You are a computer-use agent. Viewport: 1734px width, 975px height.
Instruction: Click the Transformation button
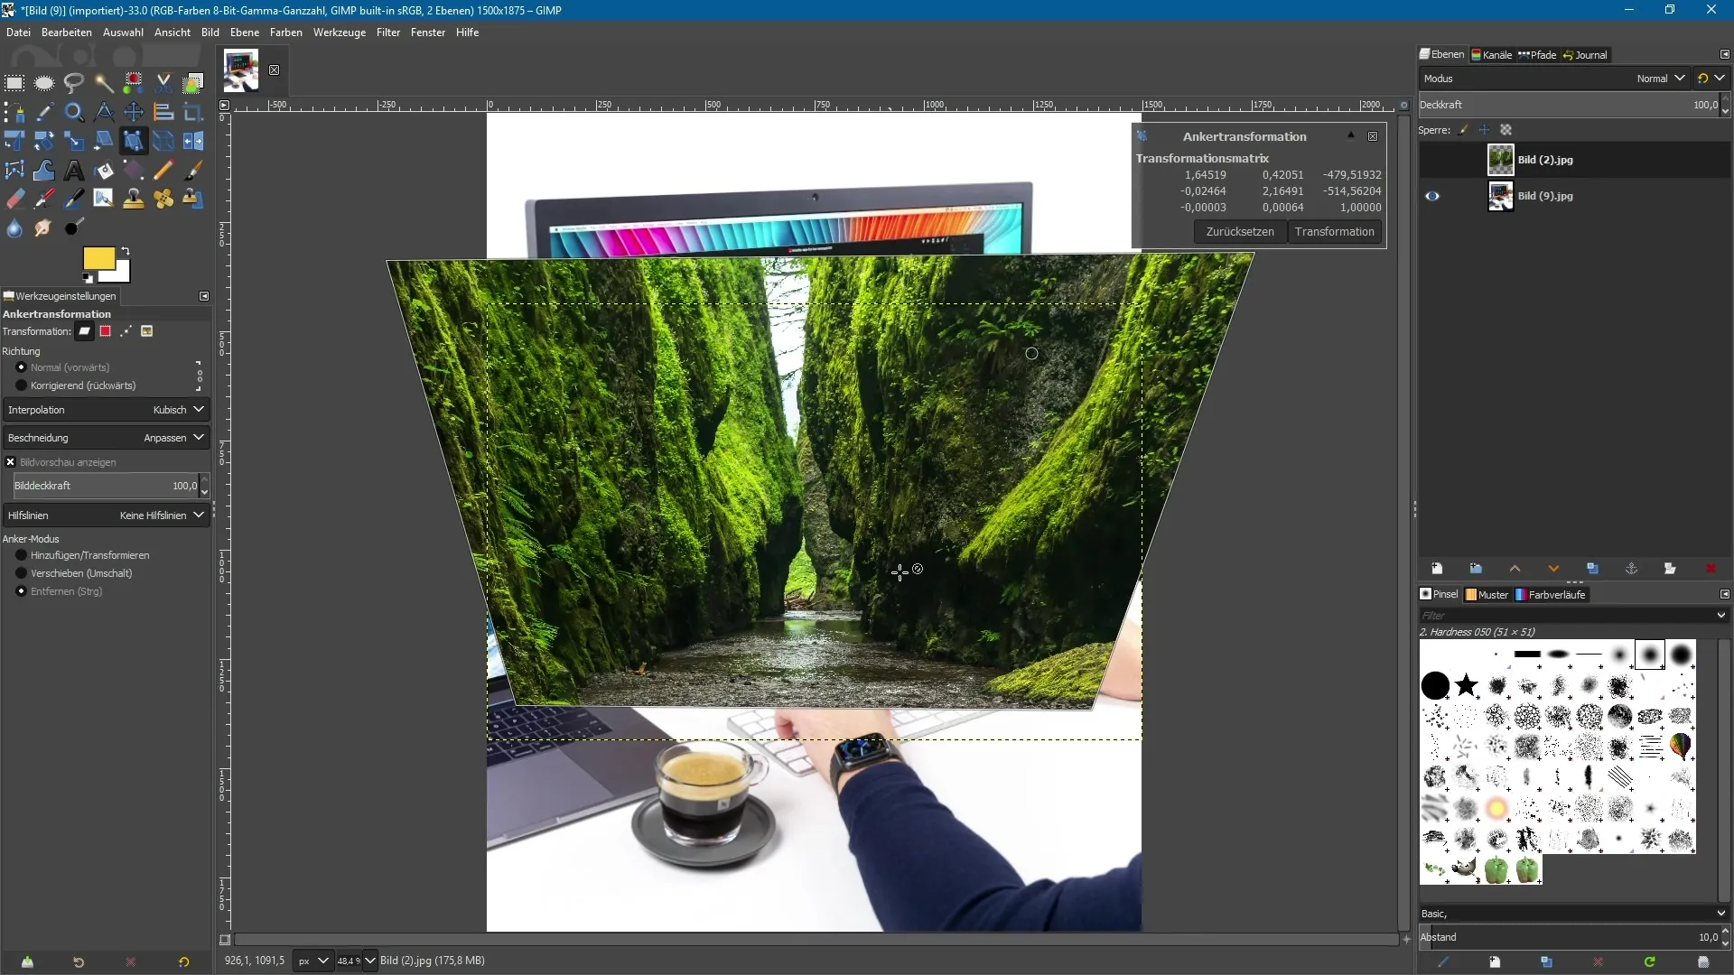[x=1334, y=232]
